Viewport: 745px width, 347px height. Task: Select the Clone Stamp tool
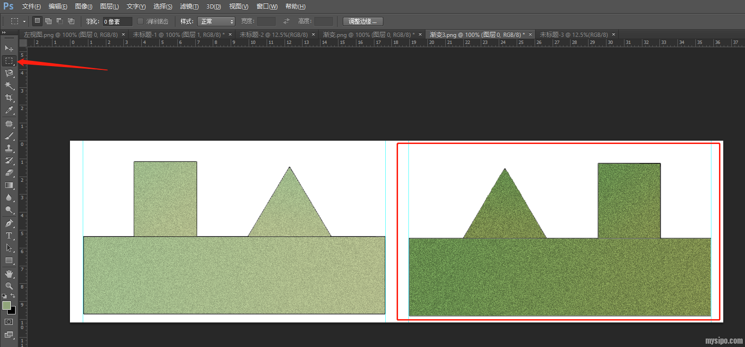9,148
